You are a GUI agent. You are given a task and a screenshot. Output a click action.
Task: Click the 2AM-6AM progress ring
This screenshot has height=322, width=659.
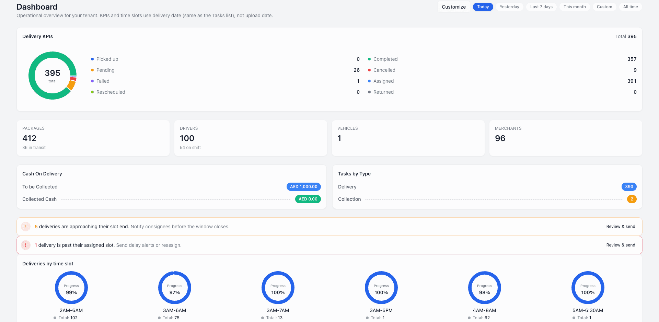pyautogui.click(x=71, y=288)
